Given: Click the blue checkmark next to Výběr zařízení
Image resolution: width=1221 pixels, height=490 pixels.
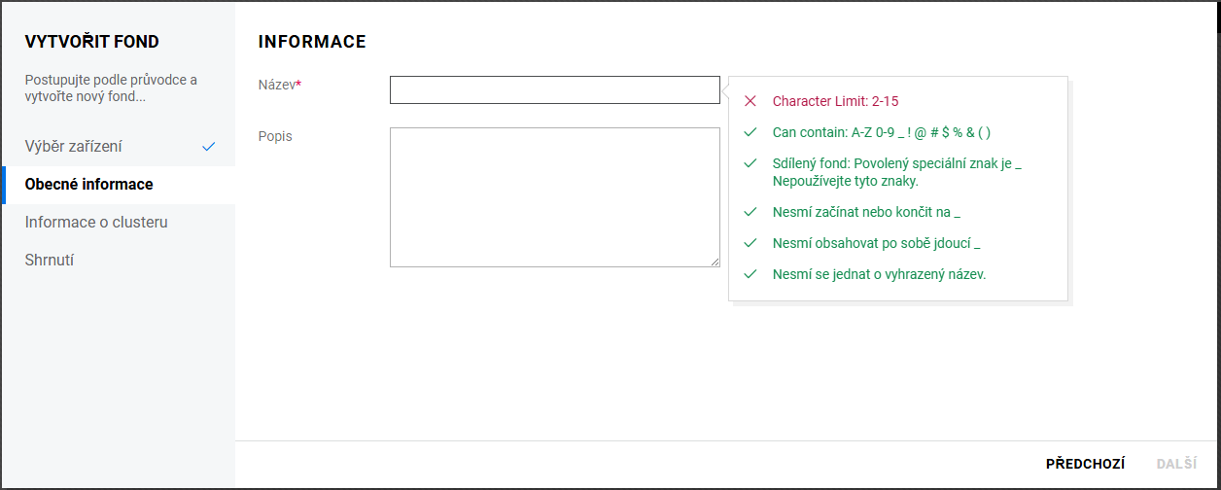Looking at the screenshot, I should 208,147.
